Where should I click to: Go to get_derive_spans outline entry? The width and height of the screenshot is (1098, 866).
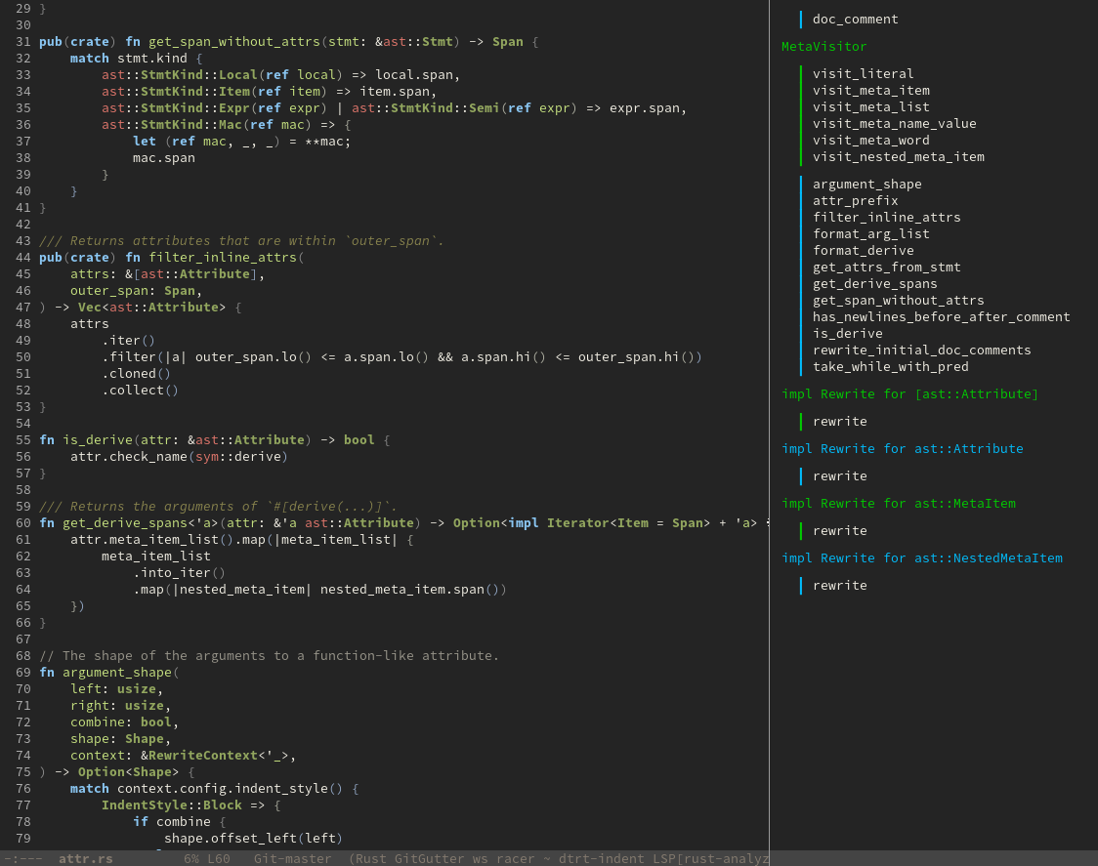874,283
